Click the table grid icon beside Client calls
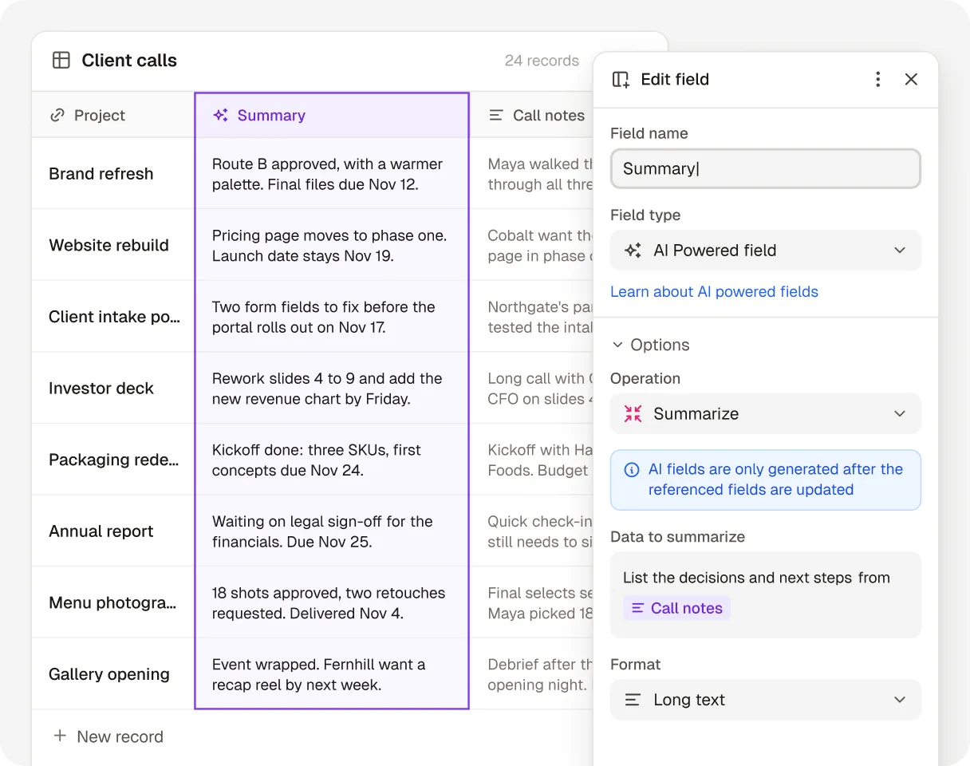The image size is (970, 766). coord(61,60)
